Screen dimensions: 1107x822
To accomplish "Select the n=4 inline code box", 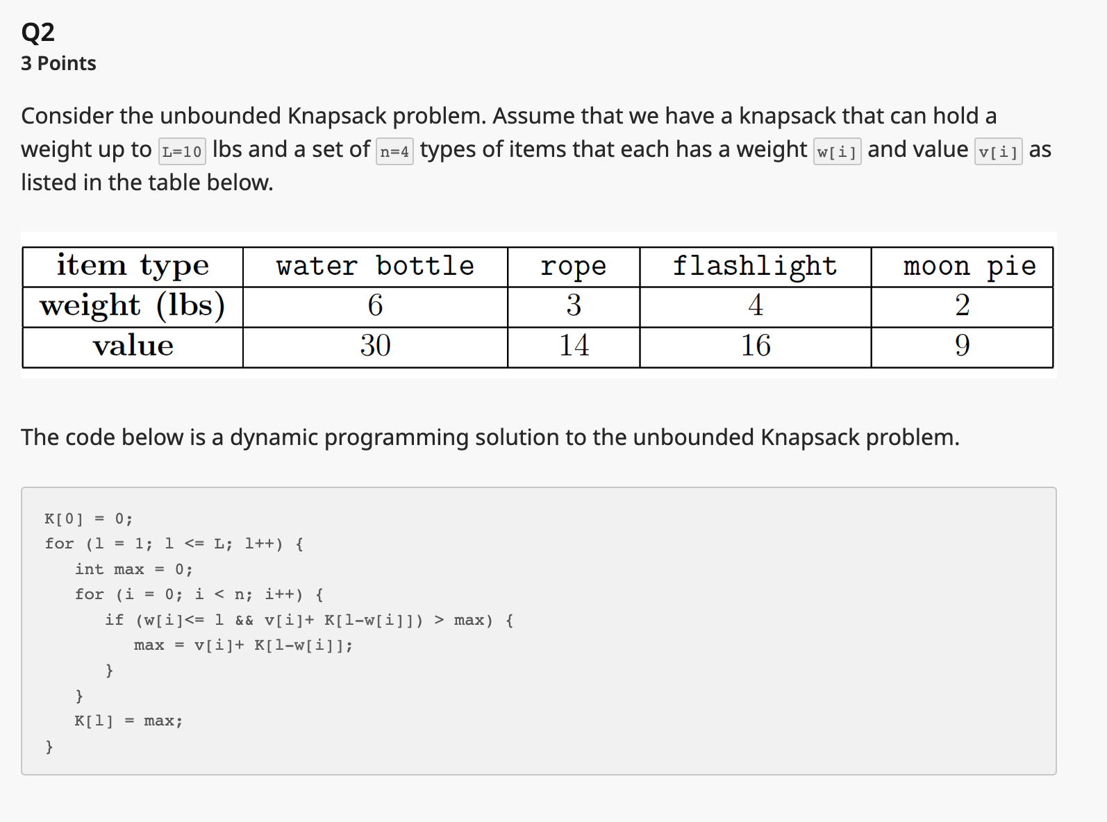I will (394, 151).
